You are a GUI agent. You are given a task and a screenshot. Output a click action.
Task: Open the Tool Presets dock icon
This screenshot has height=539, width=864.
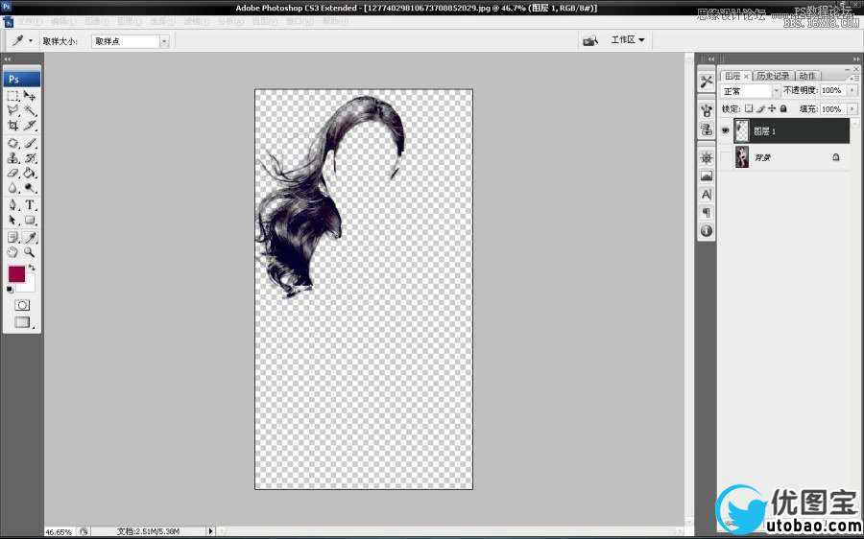pyautogui.click(x=707, y=82)
